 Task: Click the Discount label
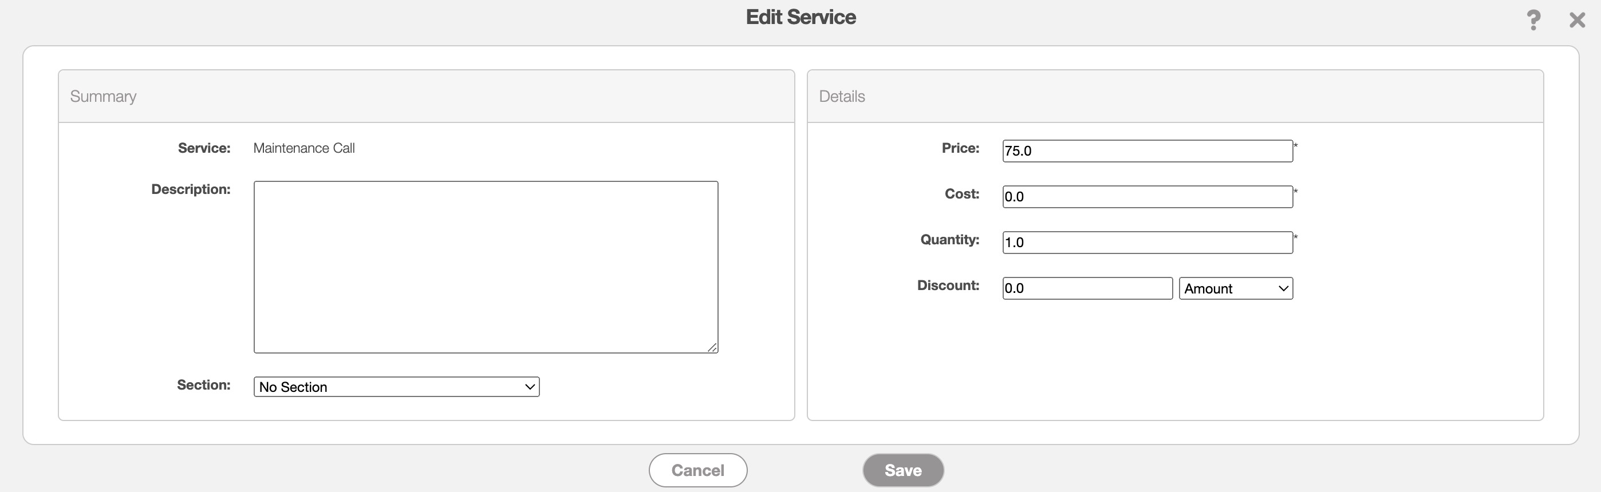click(948, 285)
